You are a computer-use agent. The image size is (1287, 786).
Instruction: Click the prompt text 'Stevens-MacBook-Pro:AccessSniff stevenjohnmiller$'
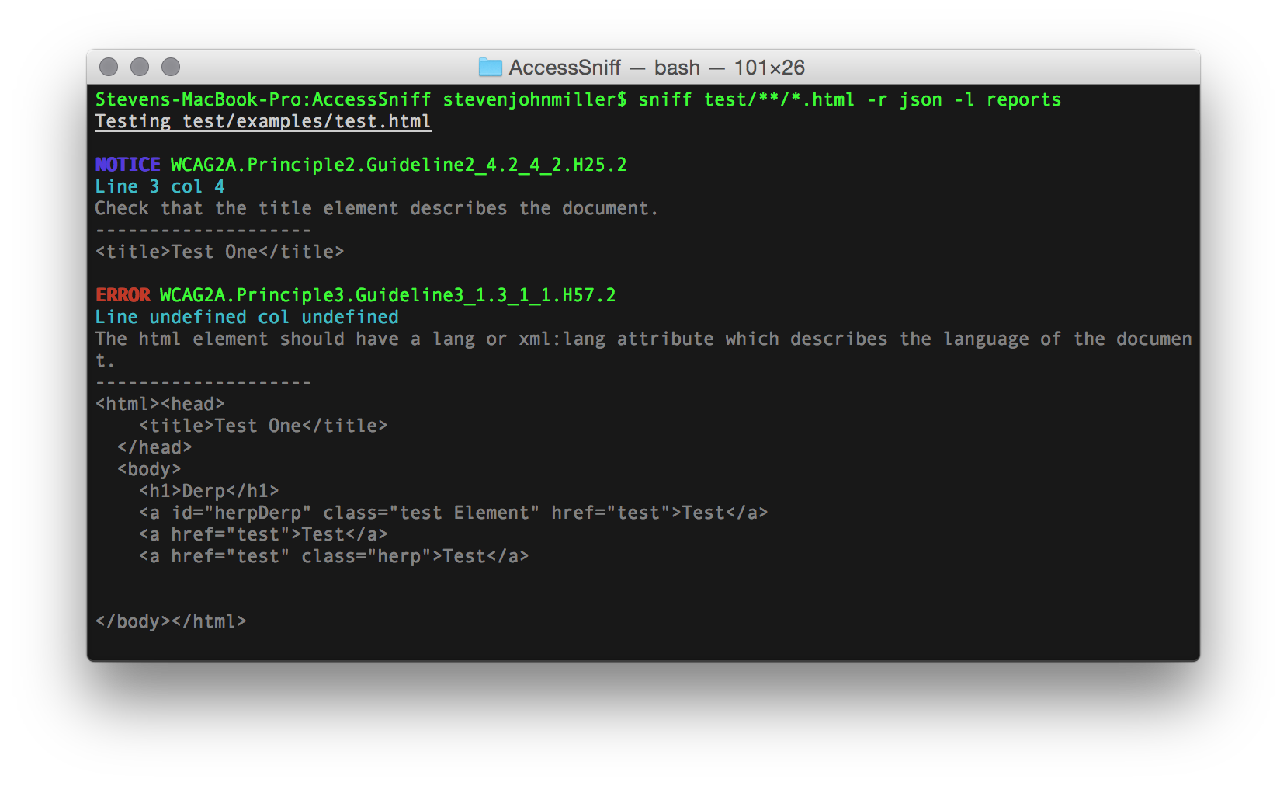[x=361, y=99]
